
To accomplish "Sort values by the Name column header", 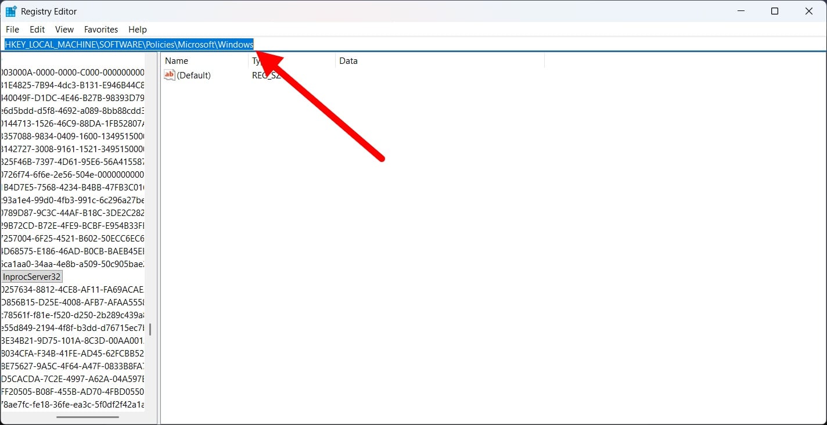I will (204, 60).
